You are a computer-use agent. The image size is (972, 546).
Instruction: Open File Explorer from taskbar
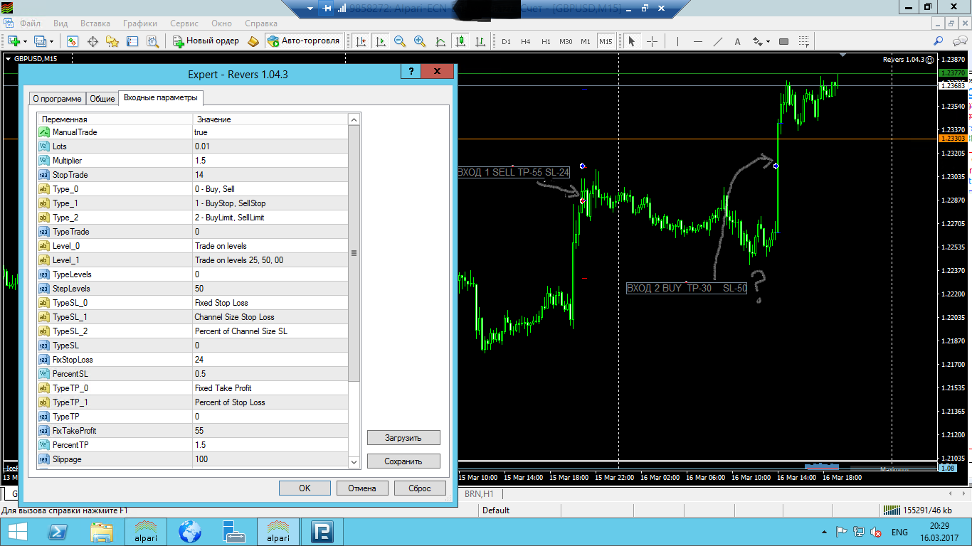[102, 532]
